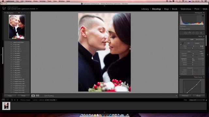The image size is (209, 117).
Task: Click the Copy settings button
Action: click(x=10, y=96)
